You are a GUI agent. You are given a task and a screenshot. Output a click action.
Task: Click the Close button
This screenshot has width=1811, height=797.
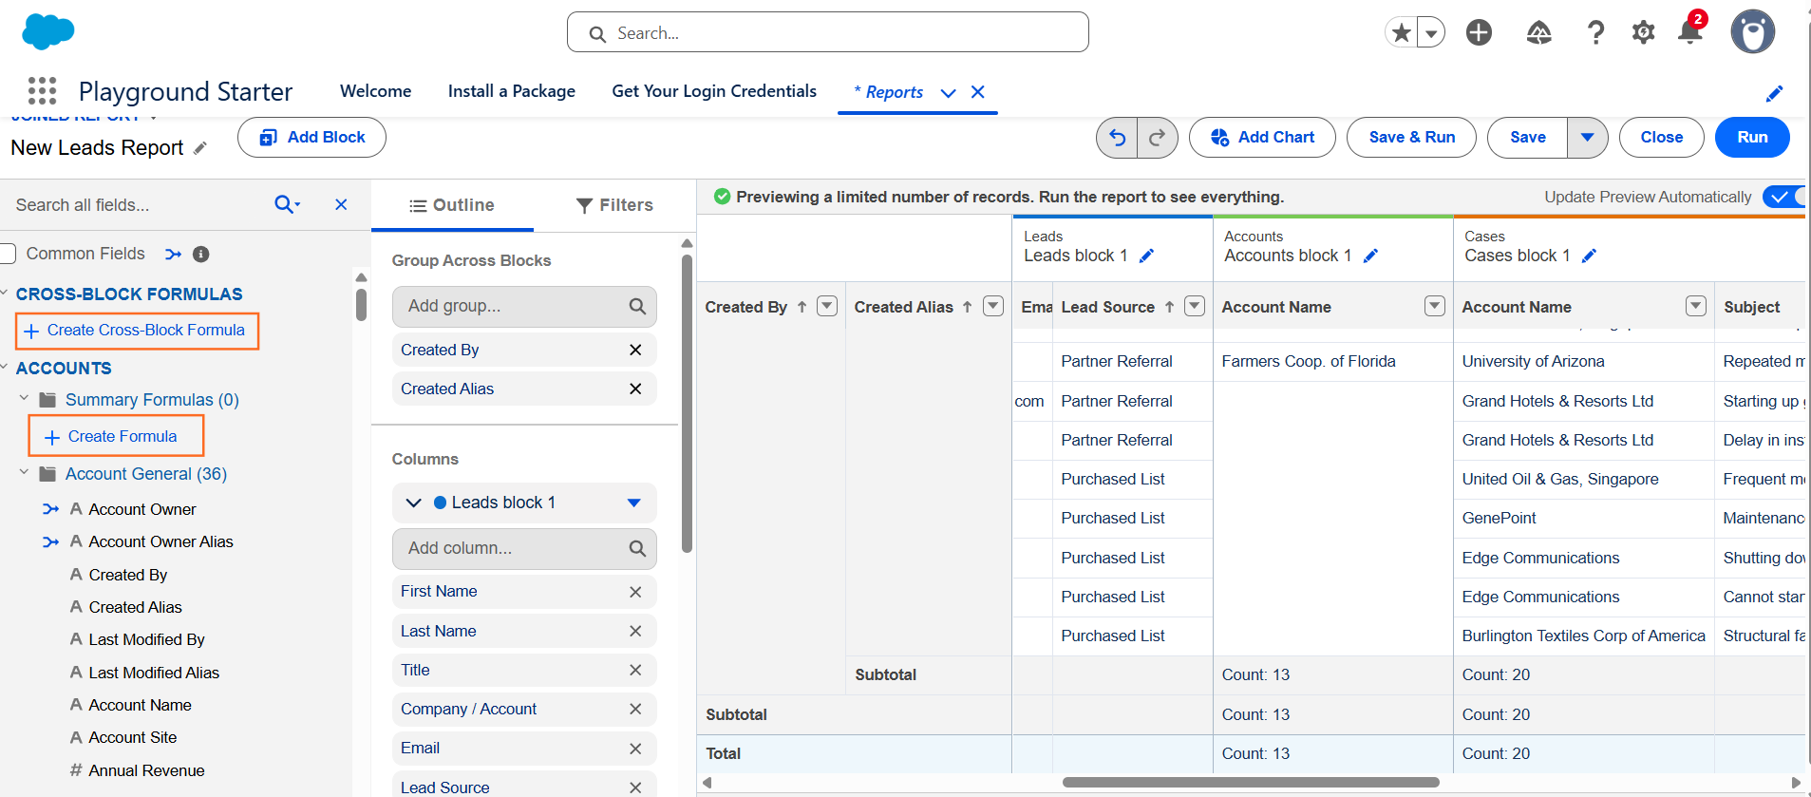point(1662,138)
